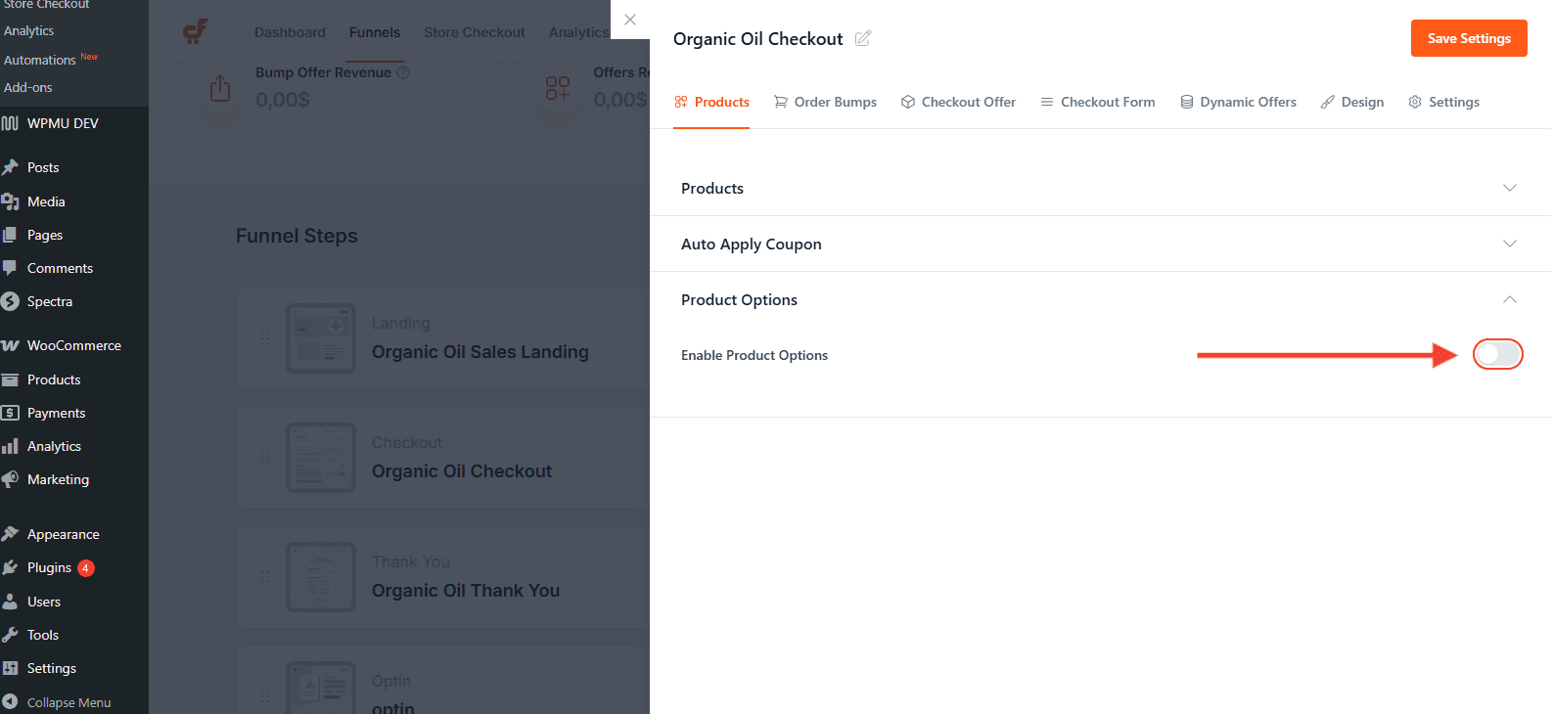Click the FunnelKit logo in the top bar
The width and height of the screenshot is (1553, 714).
(195, 31)
